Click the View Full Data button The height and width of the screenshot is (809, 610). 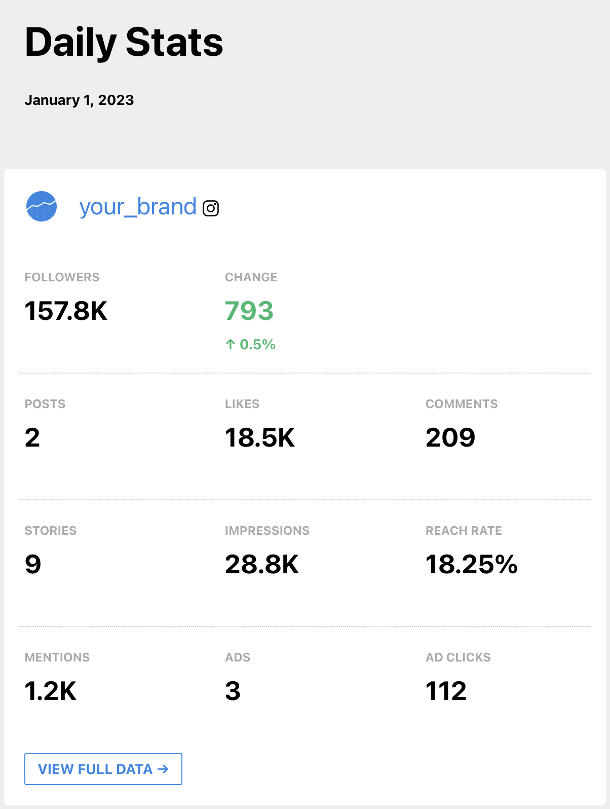point(103,769)
